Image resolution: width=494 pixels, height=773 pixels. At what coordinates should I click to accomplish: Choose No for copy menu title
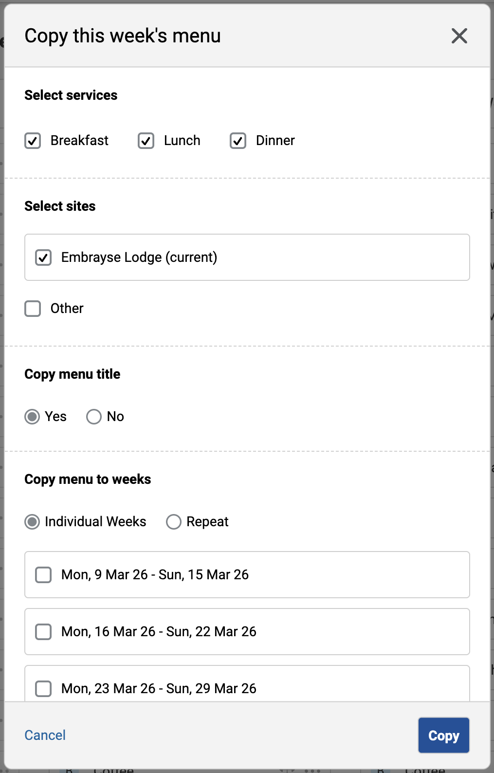pyautogui.click(x=94, y=417)
